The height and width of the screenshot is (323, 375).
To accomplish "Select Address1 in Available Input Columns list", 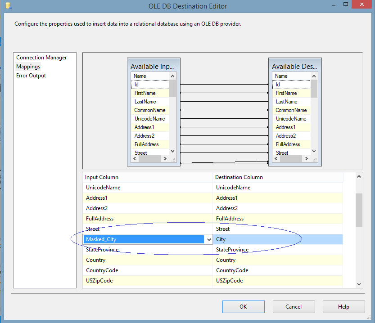I will click(x=150, y=127).
